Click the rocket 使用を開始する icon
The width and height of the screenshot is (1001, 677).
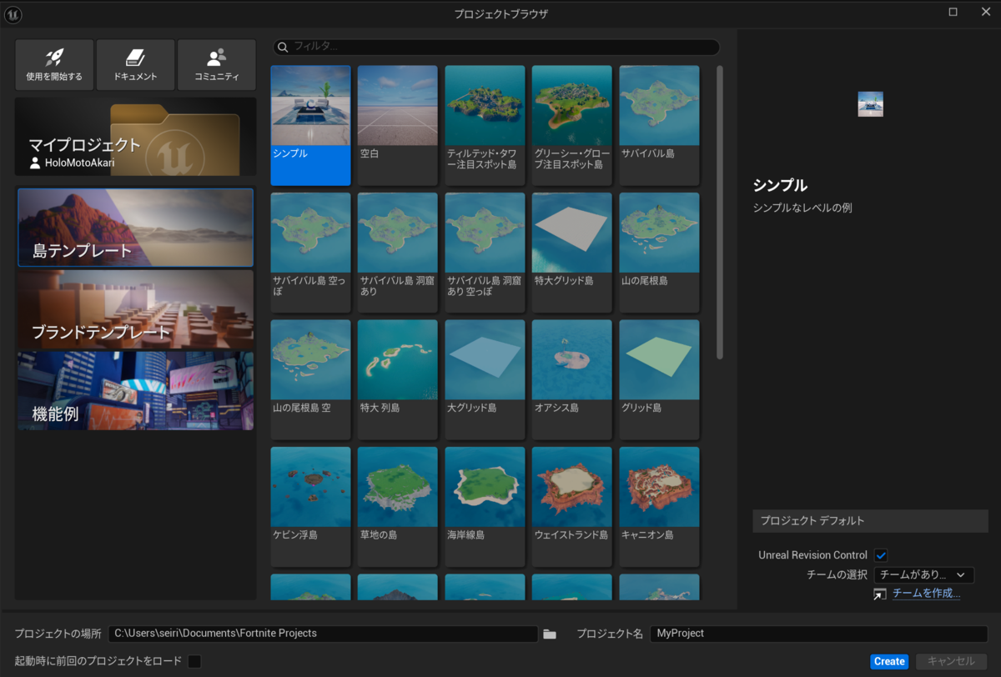tap(54, 57)
